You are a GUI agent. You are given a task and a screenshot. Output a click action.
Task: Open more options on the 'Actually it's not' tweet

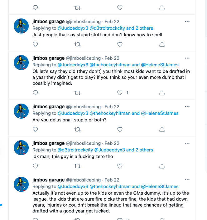click(x=187, y=180)
